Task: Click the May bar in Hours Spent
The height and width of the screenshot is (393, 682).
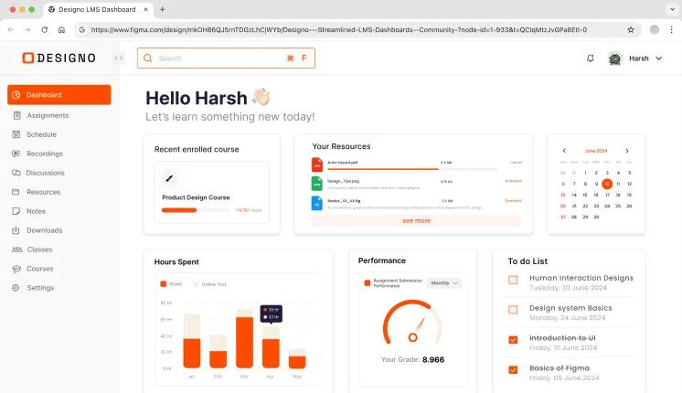Action: [x=297, y=358]
